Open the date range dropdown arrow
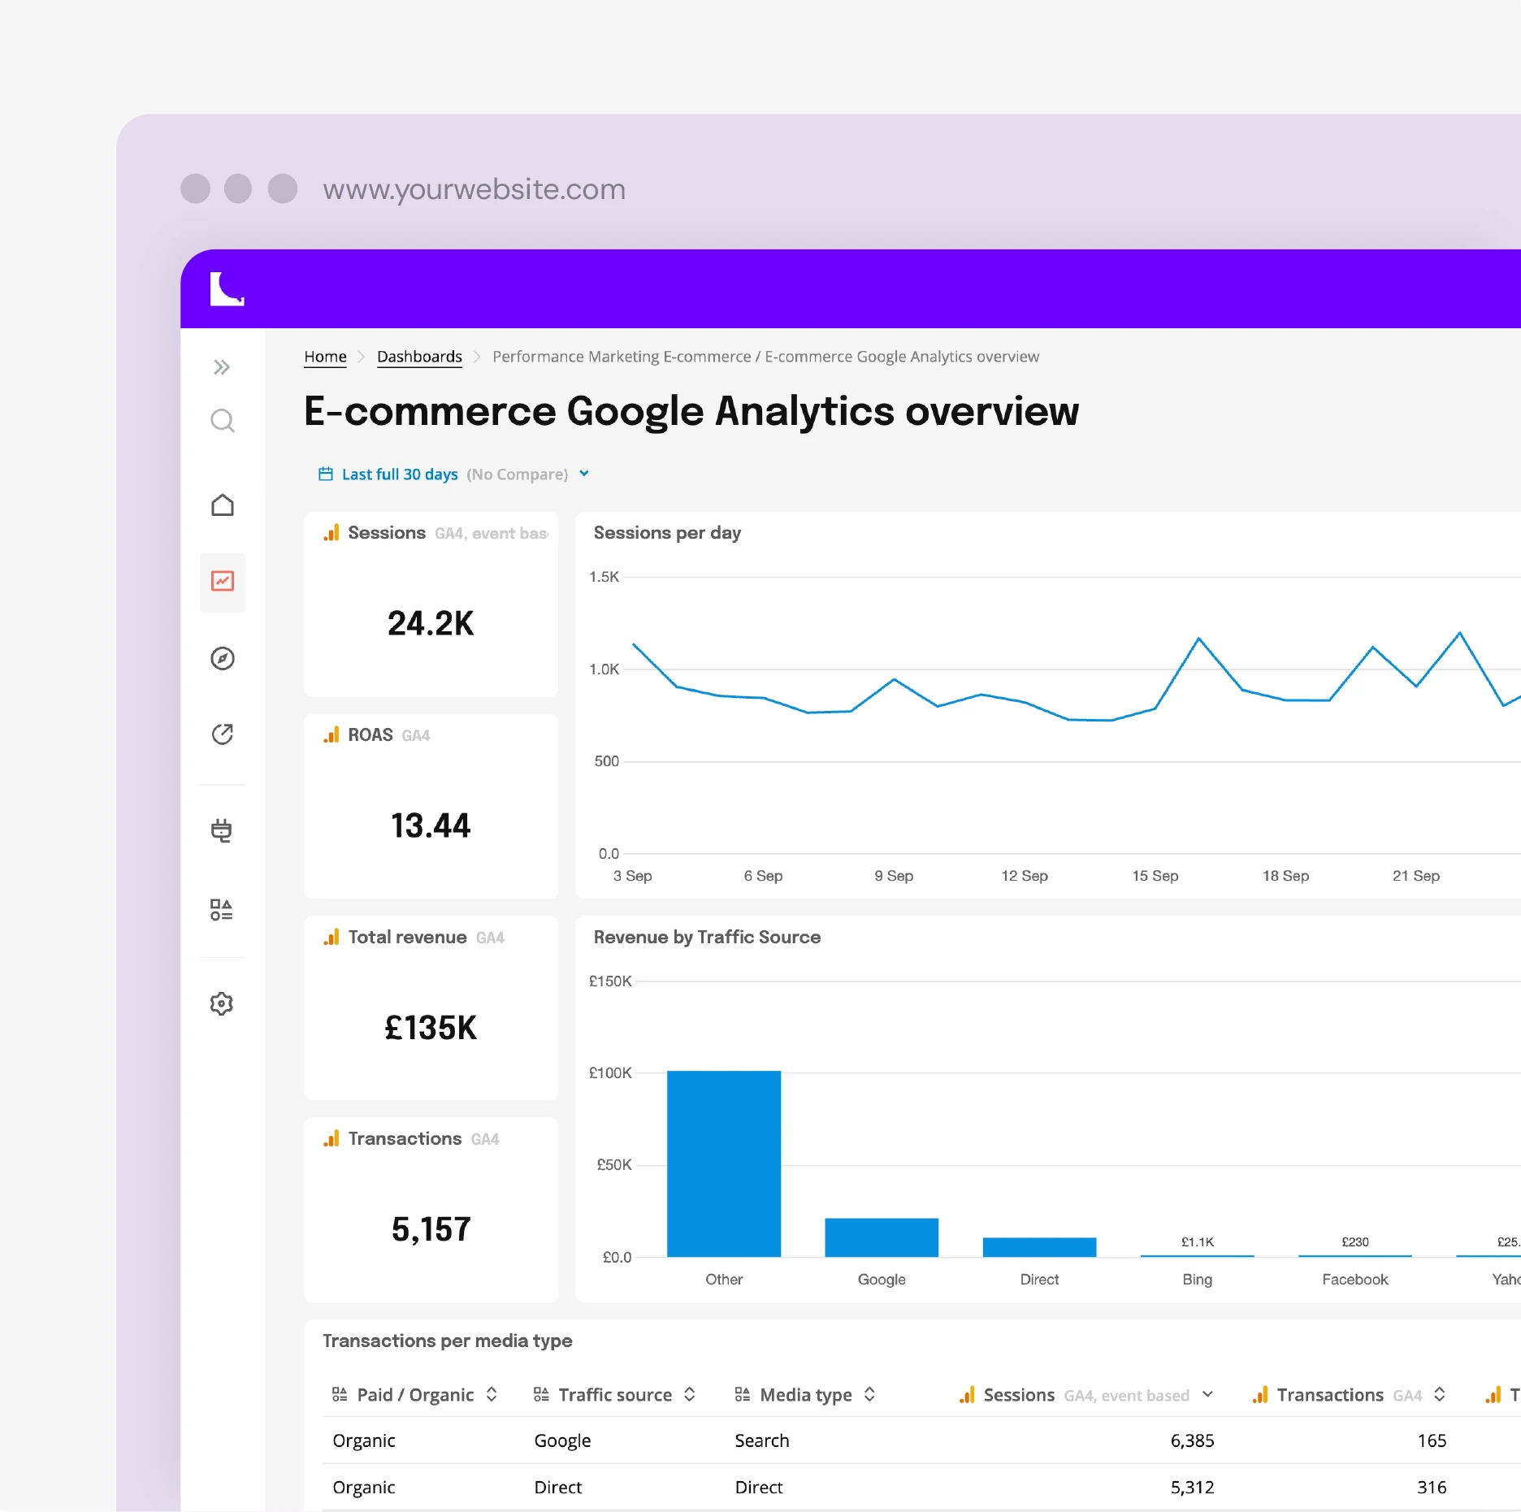 click(584, 474)
